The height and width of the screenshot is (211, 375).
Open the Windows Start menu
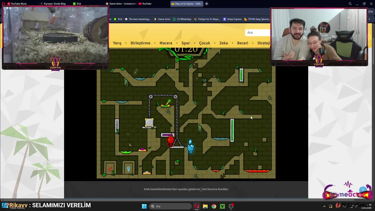(144, 206)
